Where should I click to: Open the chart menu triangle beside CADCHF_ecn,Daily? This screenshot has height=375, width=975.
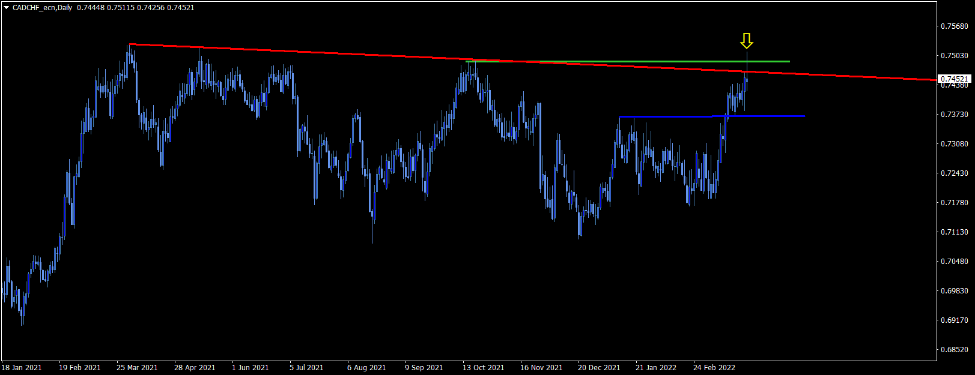click(x=7, y=8)
